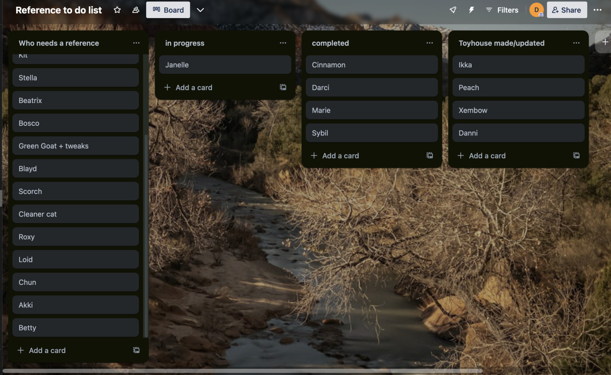611x375 pixels.
Task: Click the workspace visibility person icon
Action: pyautogui.click(x=135, y=10)
